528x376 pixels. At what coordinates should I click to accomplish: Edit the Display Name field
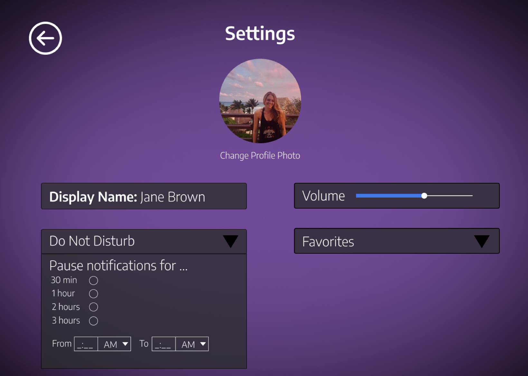[x=144, y=196]
